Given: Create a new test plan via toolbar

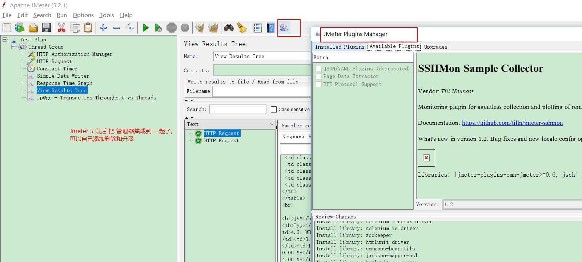Looking at the screenshot, I should tap(7, 28).
